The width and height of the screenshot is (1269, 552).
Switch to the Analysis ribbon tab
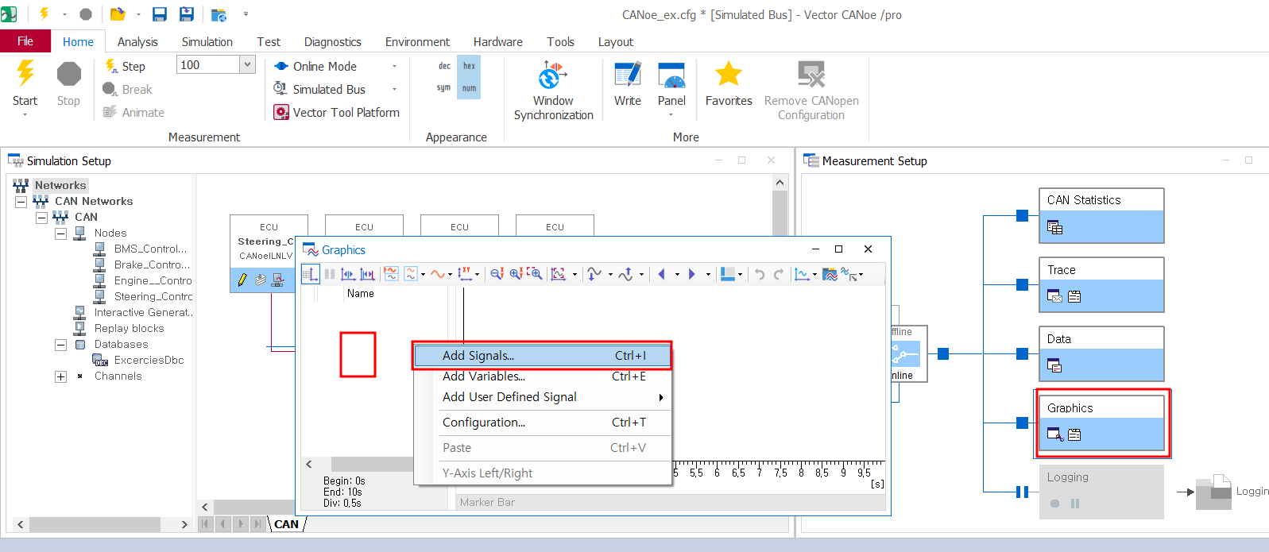pos(137,42)
